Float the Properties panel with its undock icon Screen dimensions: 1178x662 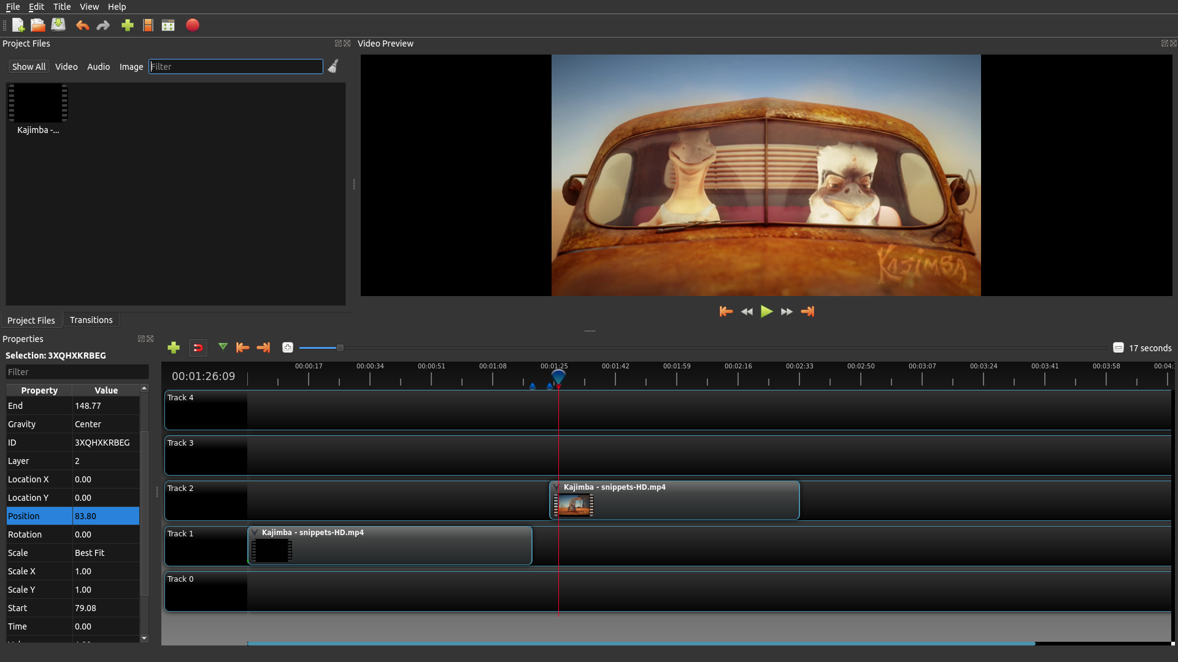[x=141, y=338]
